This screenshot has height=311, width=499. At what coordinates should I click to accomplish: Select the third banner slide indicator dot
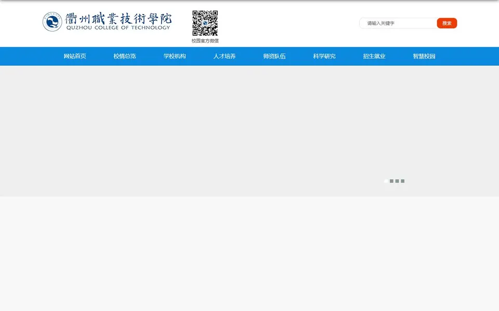coord(397,181)
